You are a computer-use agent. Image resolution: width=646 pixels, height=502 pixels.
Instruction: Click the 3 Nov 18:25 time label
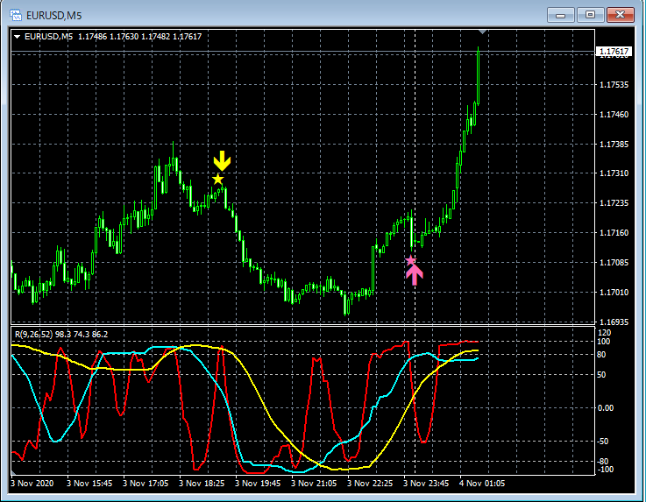pos(202,484)
